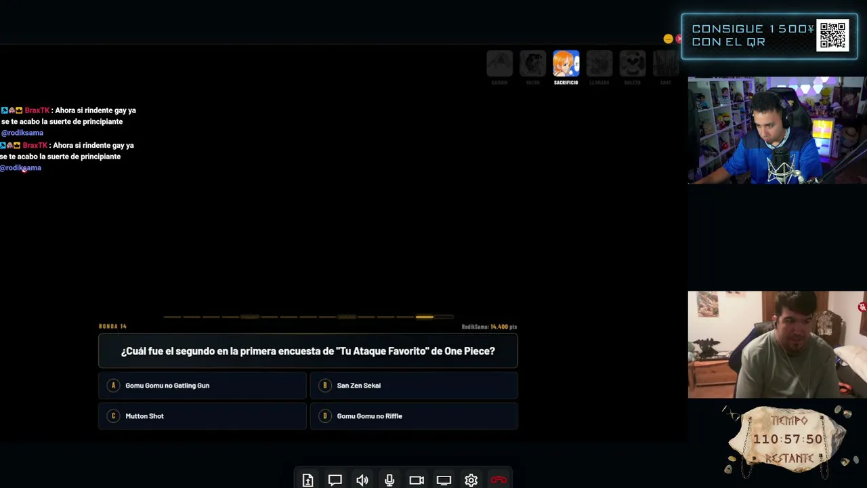Click the RodikSama 14.400 pts score
Viewport: 867px width, 488px height.
489,327
